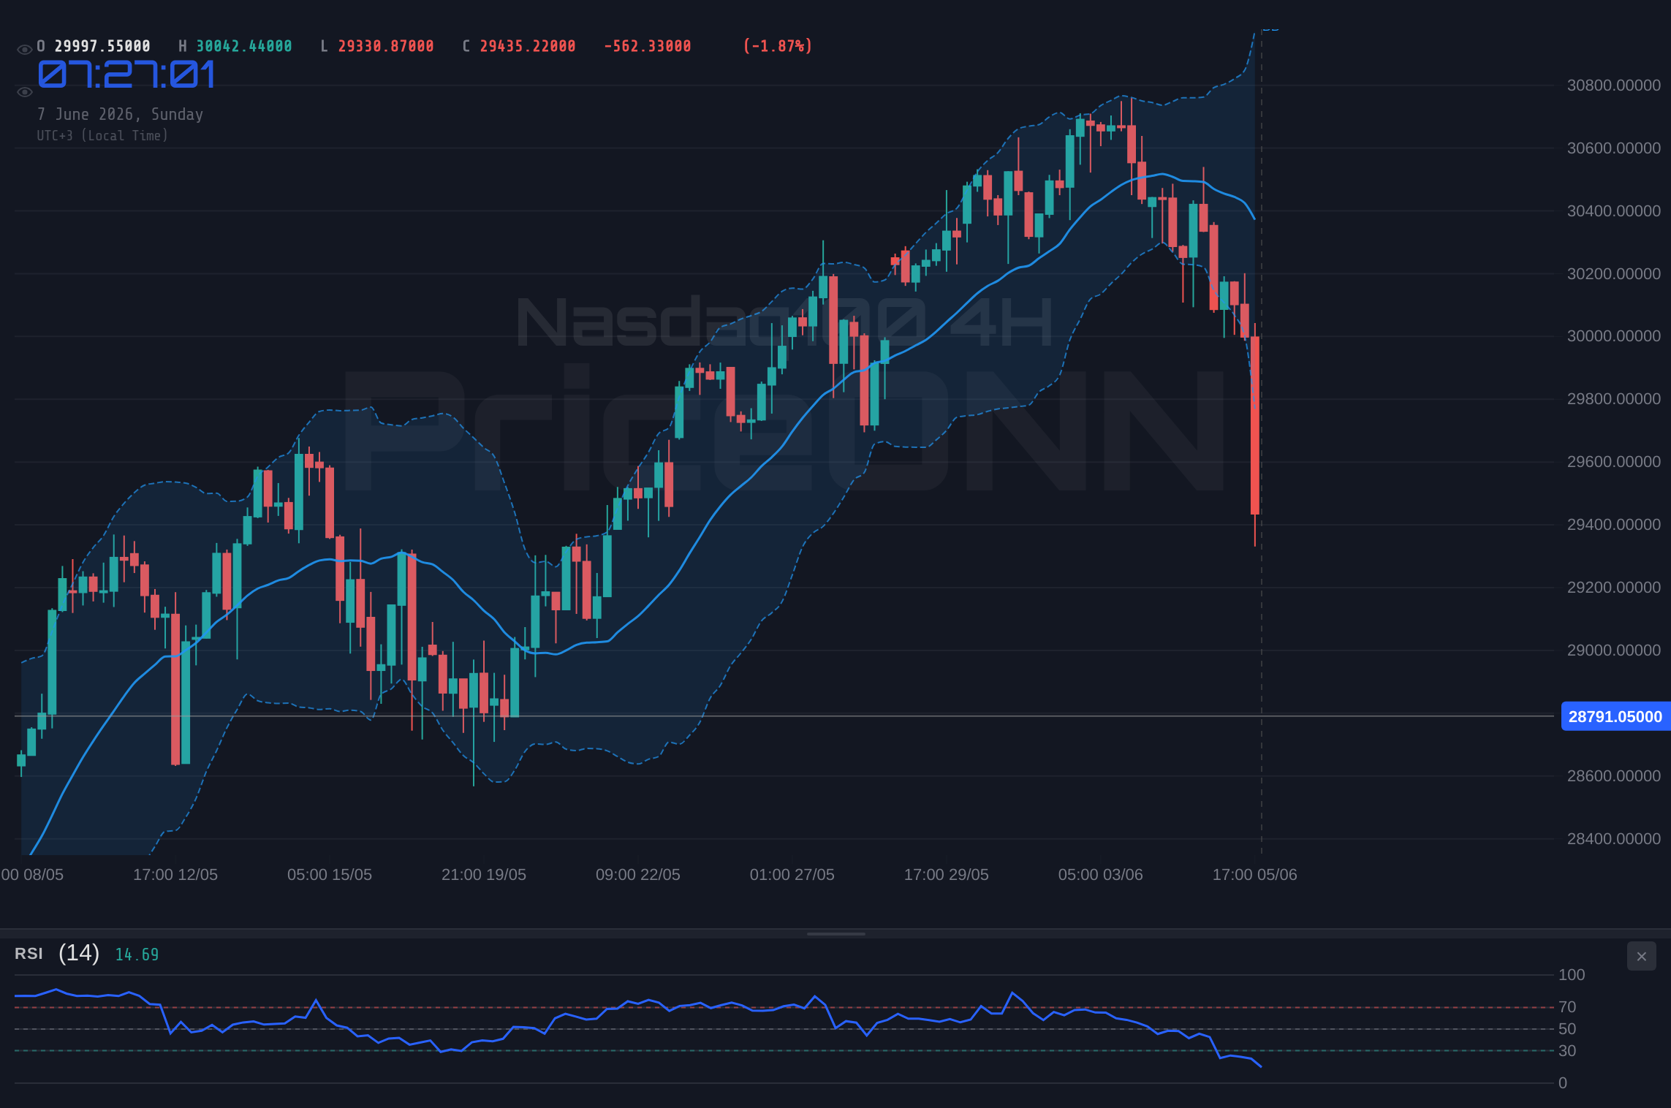The height and width of the screenshot is (1108, 1671).
Task: Close the RSI indicator pane
Action: (x=1641, y=956)
